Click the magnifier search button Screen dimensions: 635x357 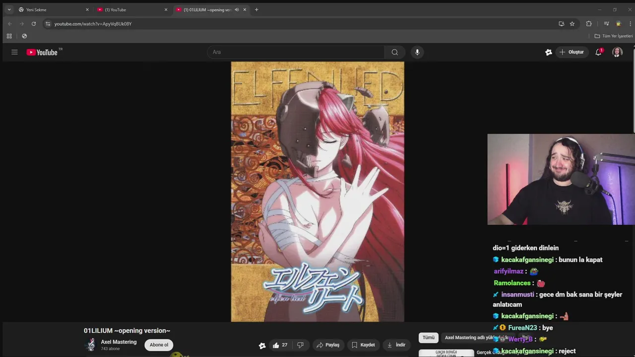(x=395, y=52)
